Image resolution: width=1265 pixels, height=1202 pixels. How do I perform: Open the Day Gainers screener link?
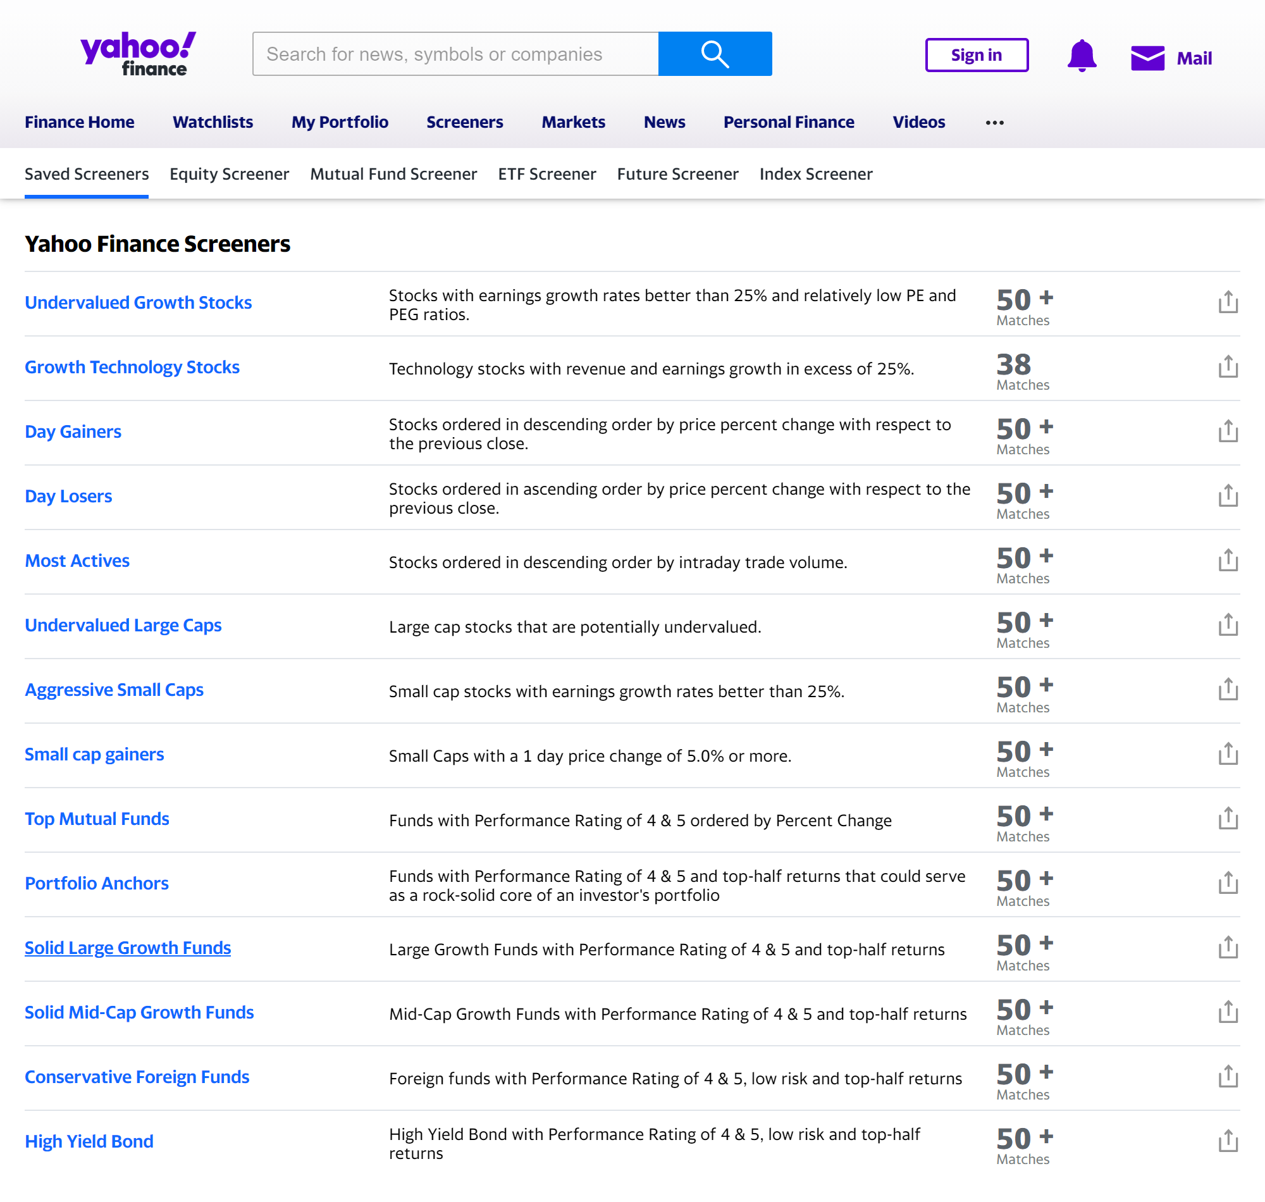[73, 432]
